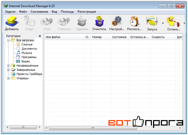Expand the Очереди tree node

click(8, 78)
